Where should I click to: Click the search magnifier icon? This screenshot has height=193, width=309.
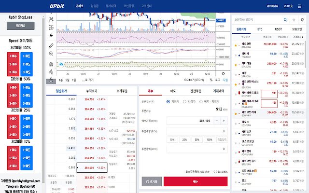coord(285,20)
